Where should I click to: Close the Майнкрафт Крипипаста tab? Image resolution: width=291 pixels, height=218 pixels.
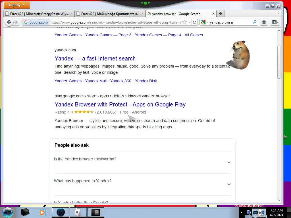[142, 14]
